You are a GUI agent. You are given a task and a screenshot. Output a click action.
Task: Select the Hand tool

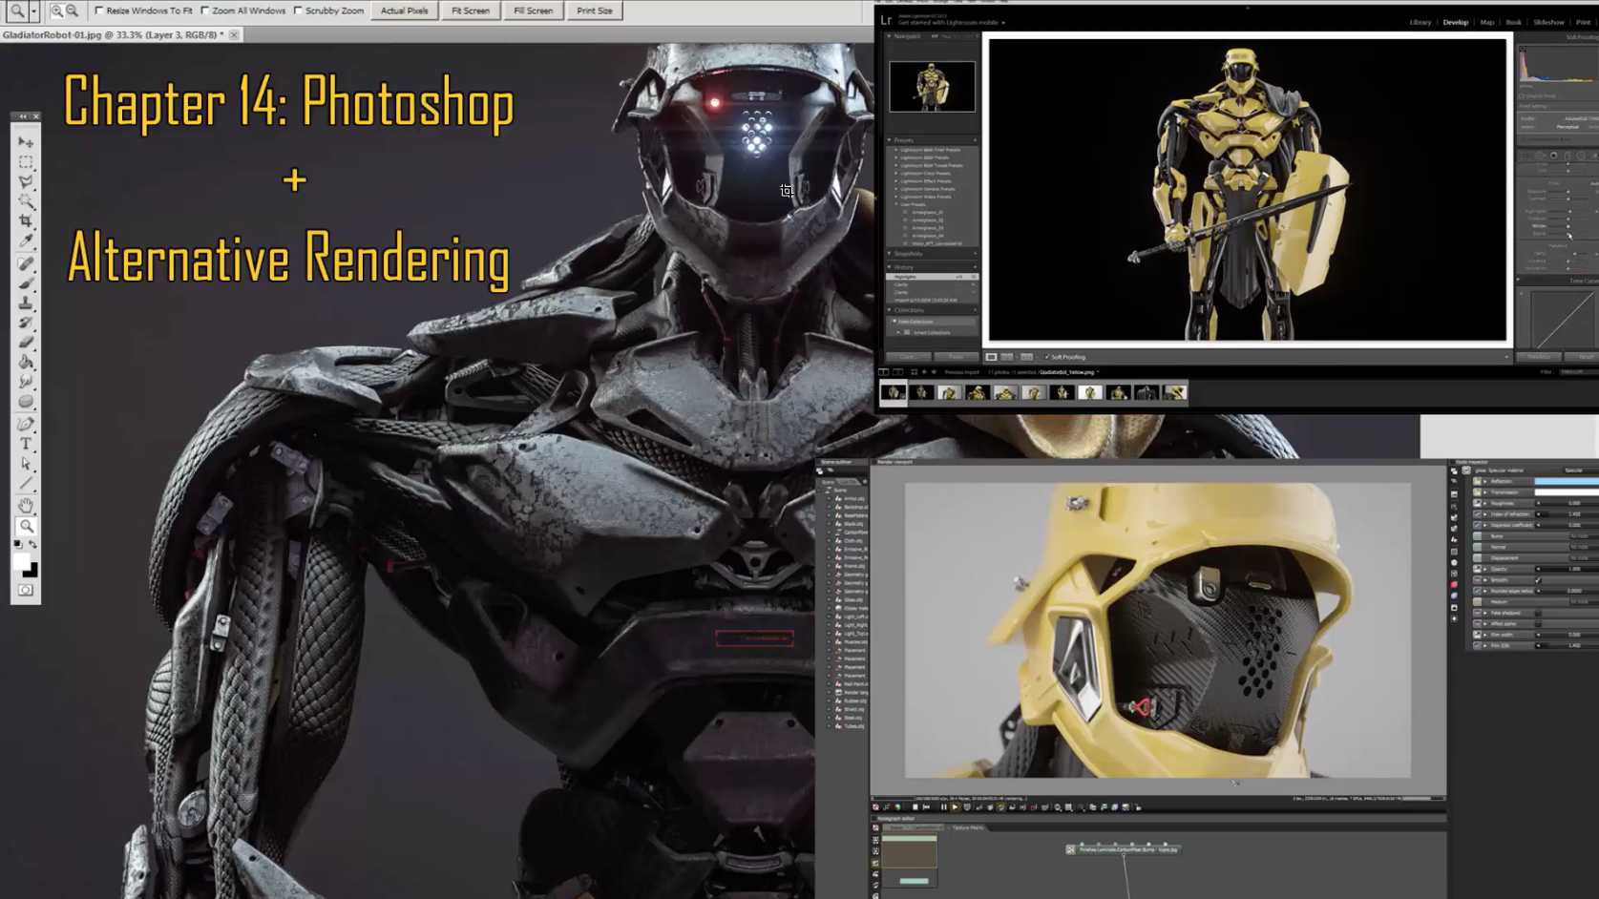(26, 506)
